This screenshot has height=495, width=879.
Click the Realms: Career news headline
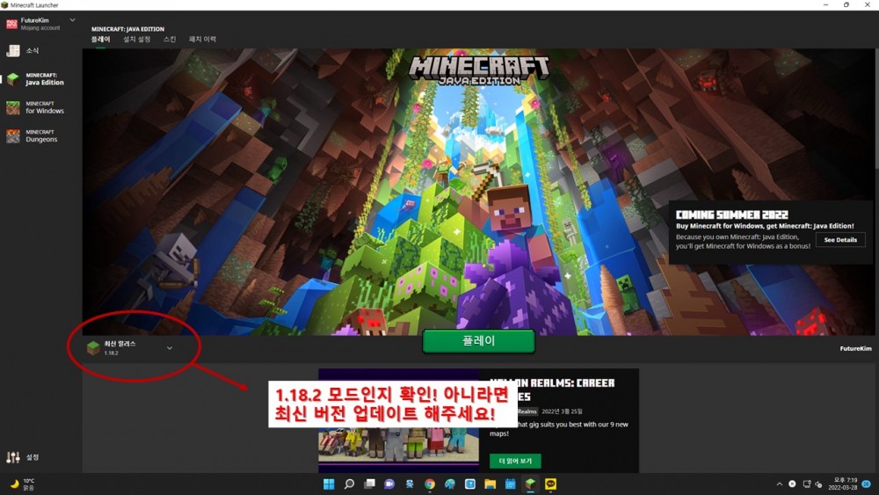(552, 389)
